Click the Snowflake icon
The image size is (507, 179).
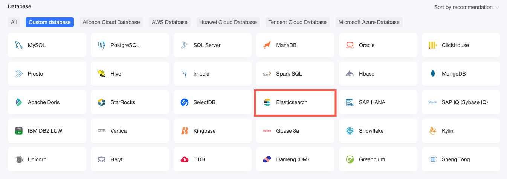[350, 131]
